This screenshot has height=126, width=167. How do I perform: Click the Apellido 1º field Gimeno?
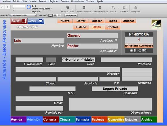click(92, 36)
